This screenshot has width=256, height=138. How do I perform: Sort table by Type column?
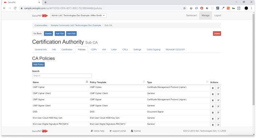click(207, 82)
